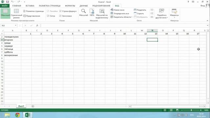
Task: Select column N header
Action: (152, 30)
